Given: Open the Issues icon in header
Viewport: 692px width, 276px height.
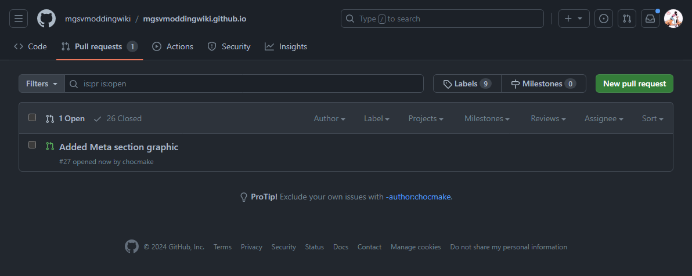Looking at the screenshot, I should (604, 19).
